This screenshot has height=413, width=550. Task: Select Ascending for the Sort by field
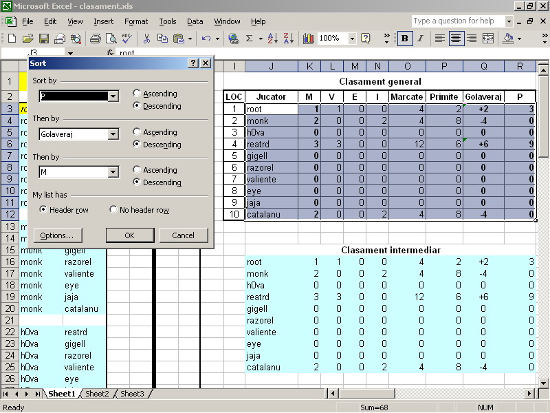[x=137, y=94]
